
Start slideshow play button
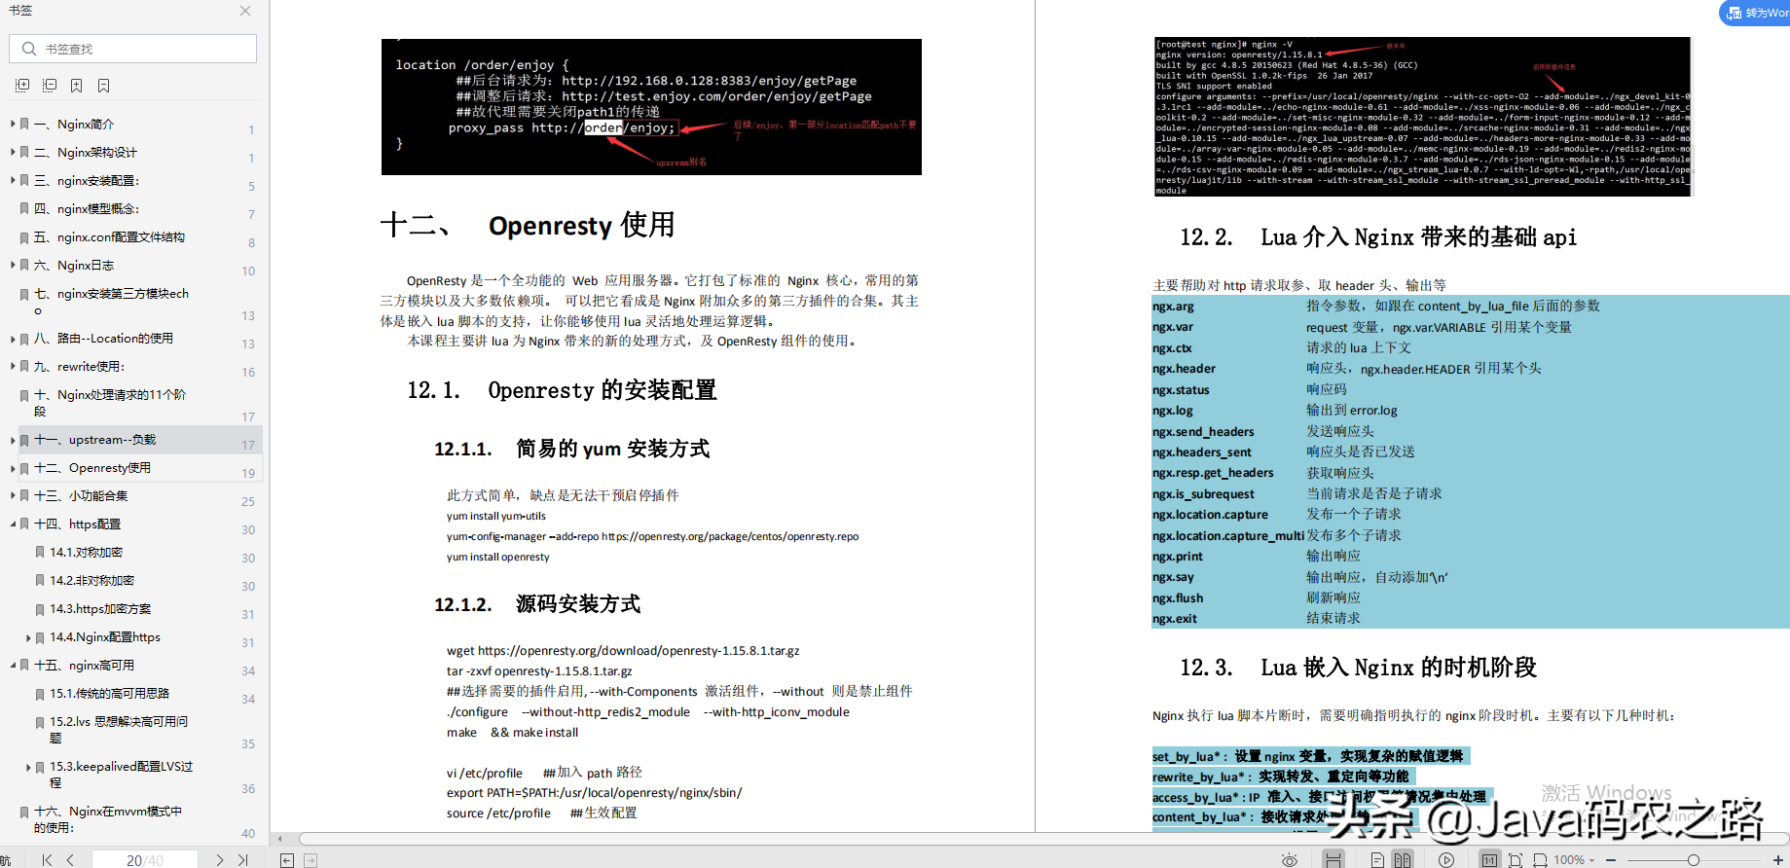tap(1446, 860)
